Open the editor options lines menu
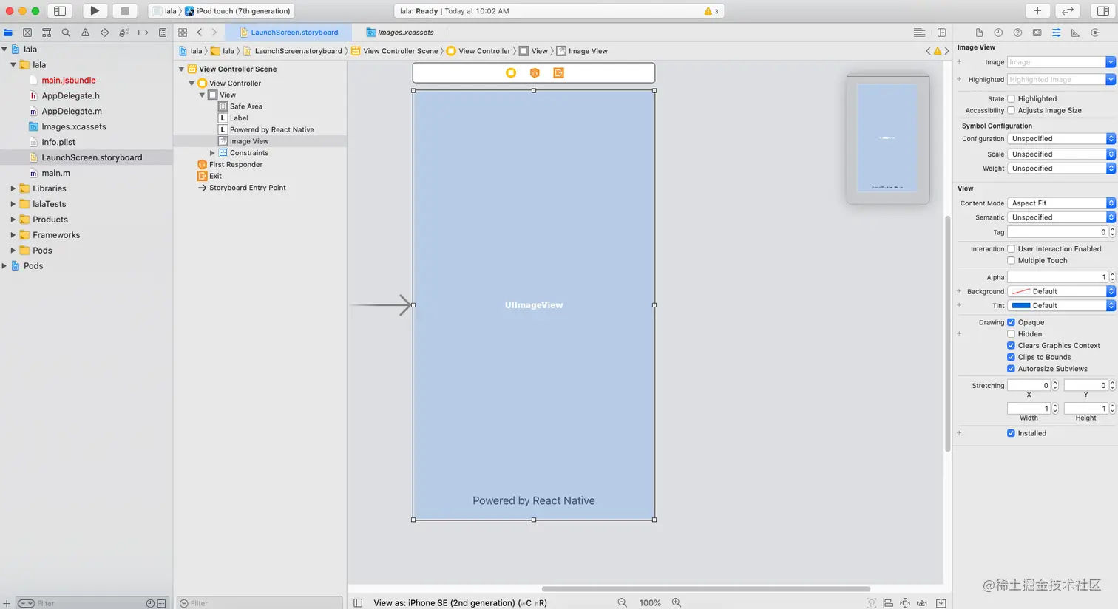 919,33
